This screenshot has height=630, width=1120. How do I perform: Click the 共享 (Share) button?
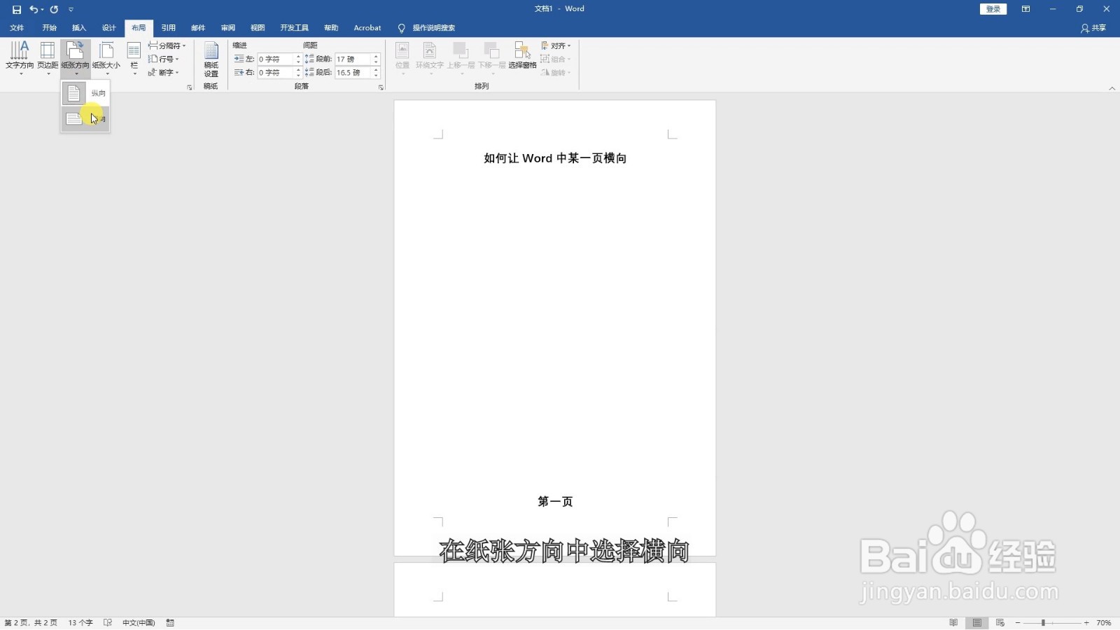[1093, 28]
